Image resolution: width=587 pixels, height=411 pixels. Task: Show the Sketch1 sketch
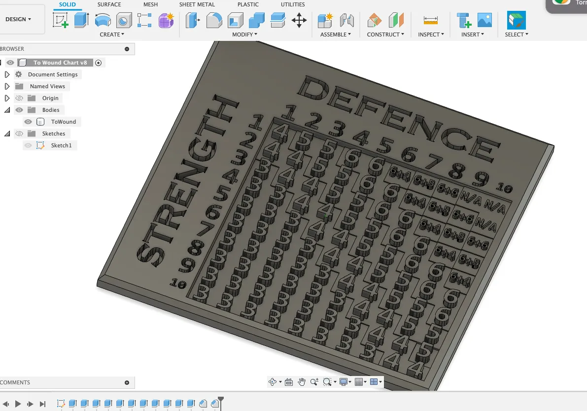point(28,145)
